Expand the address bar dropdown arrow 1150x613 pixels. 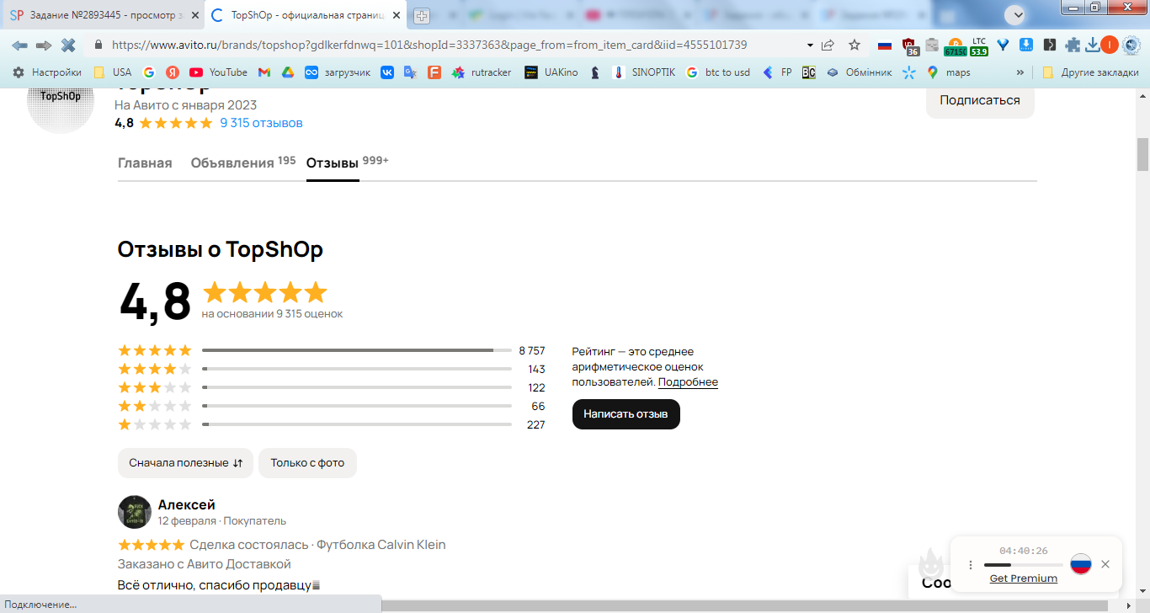click(810, 45)
